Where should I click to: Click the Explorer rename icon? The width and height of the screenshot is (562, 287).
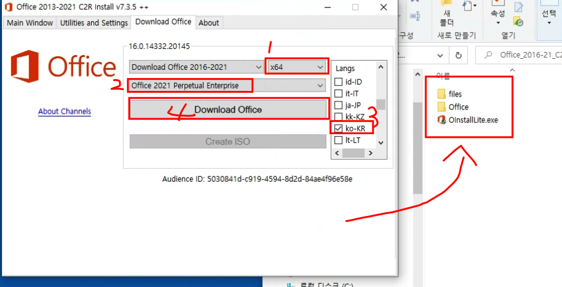pyautogui.click(x=415, y=15)
